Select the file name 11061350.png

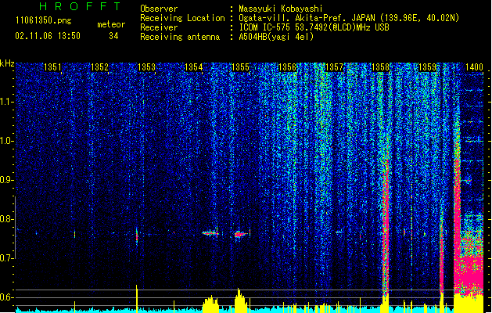(x=44, y=20)
